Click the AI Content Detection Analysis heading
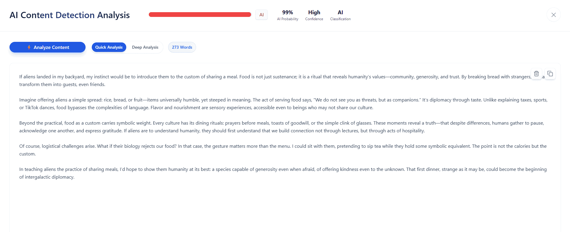This screenshot has width=570, height=232. point(70,15)
